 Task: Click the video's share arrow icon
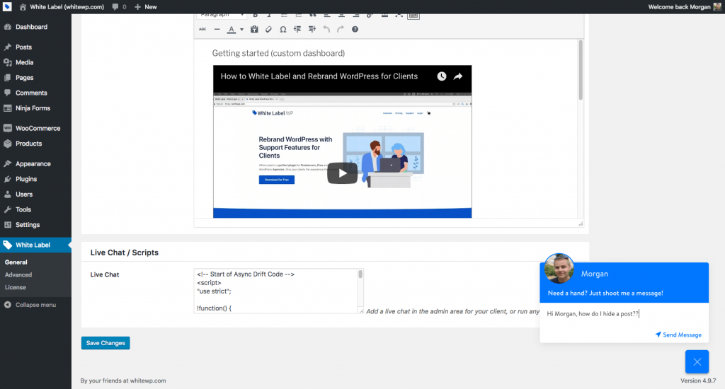458,76
